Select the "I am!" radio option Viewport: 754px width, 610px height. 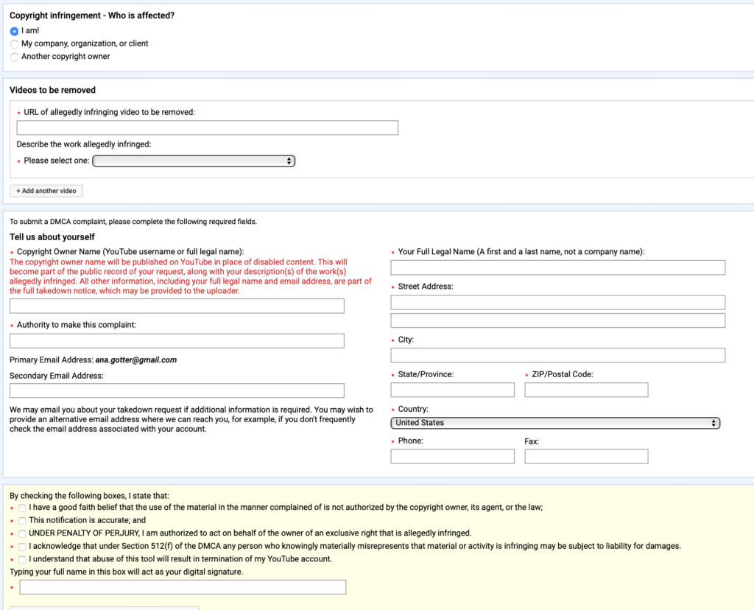(x=14, y=31)
